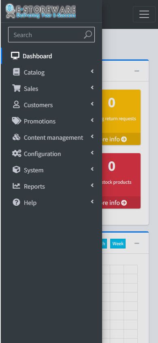Click the search magnifier icon
Viewport: 158px width, 343px height.
coord(88,35)
